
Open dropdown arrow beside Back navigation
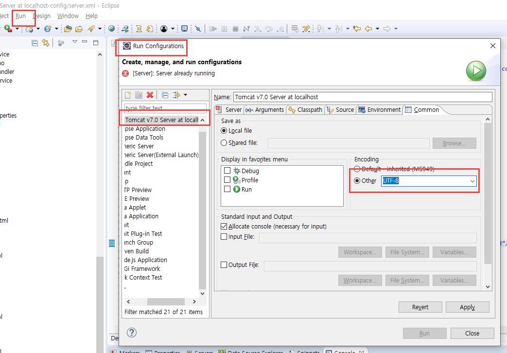tap(377, 29)
